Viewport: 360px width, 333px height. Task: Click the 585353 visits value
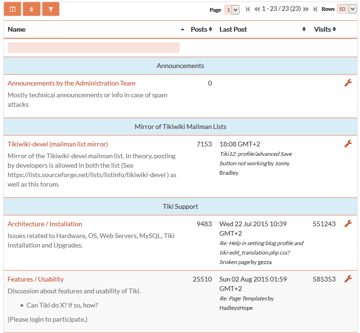pyautogui.click(x=324, y=279)
